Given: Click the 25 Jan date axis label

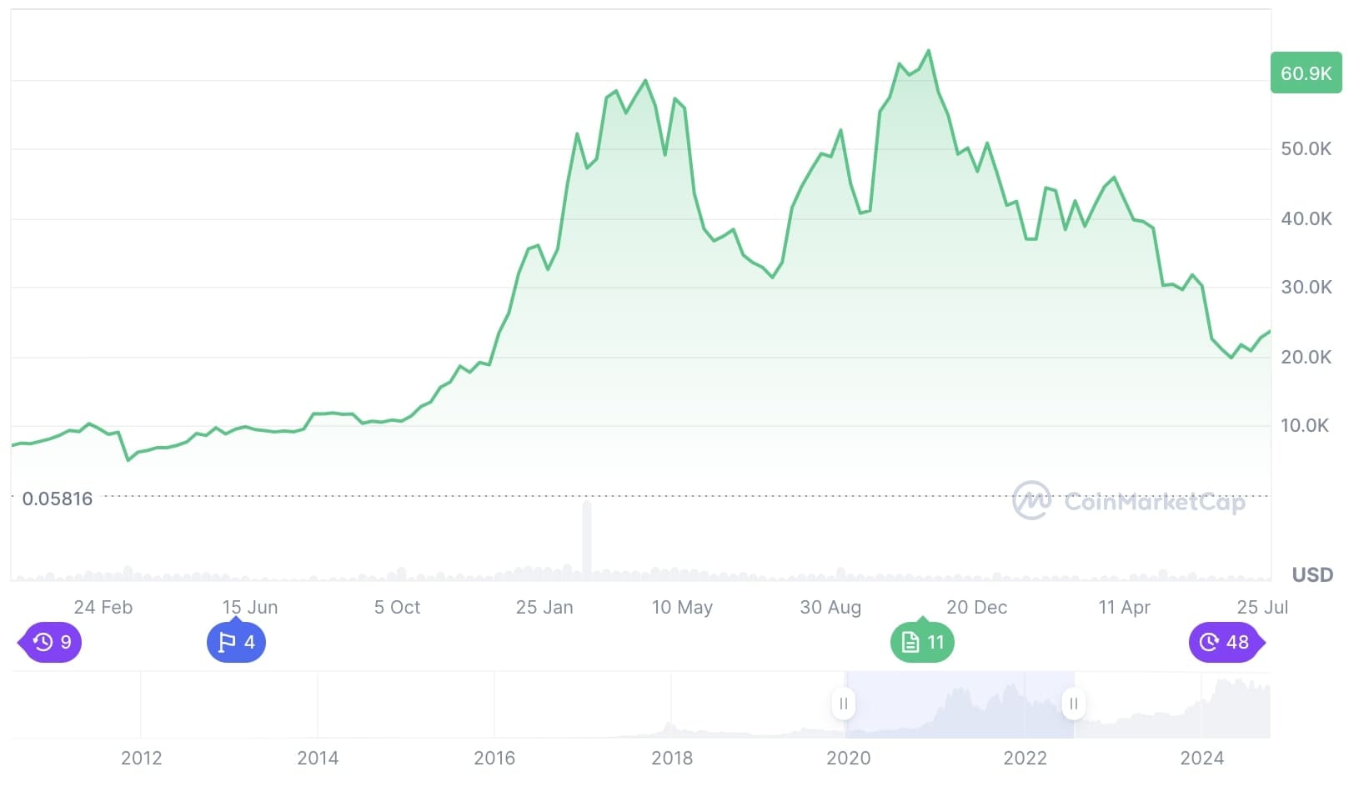Looking at the screenshot, I should click(x=544, y=607).
